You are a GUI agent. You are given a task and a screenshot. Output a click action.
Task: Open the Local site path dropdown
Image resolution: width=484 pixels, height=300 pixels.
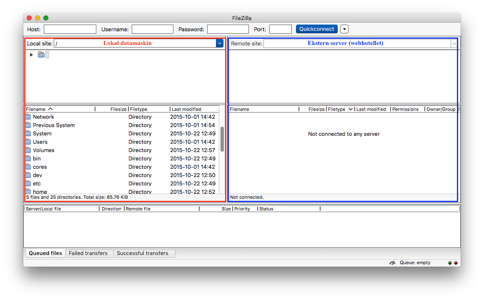click(x=219, y=43)
